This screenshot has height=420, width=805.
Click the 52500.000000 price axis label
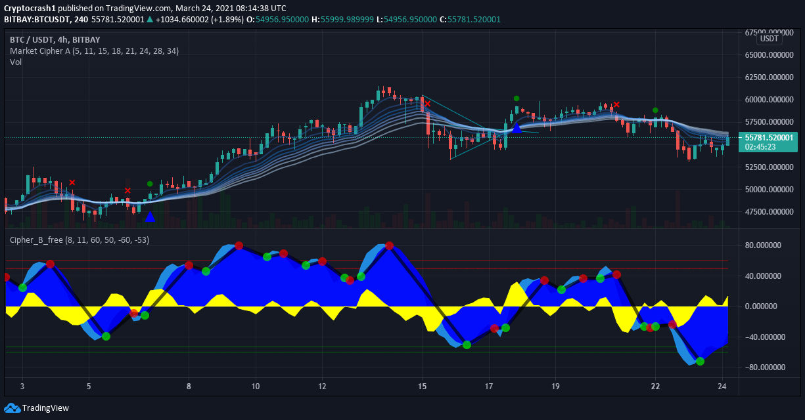770,167
